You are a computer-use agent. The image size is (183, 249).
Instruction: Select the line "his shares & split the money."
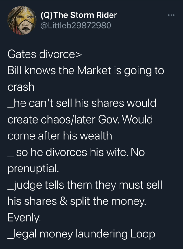[77, 201]
